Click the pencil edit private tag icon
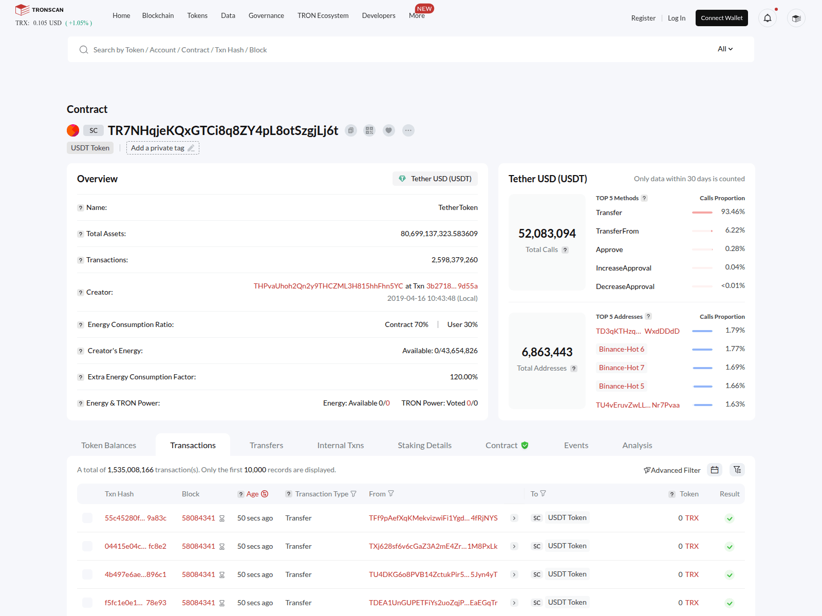Screen dimensions: 822x616 click(191, 148)
